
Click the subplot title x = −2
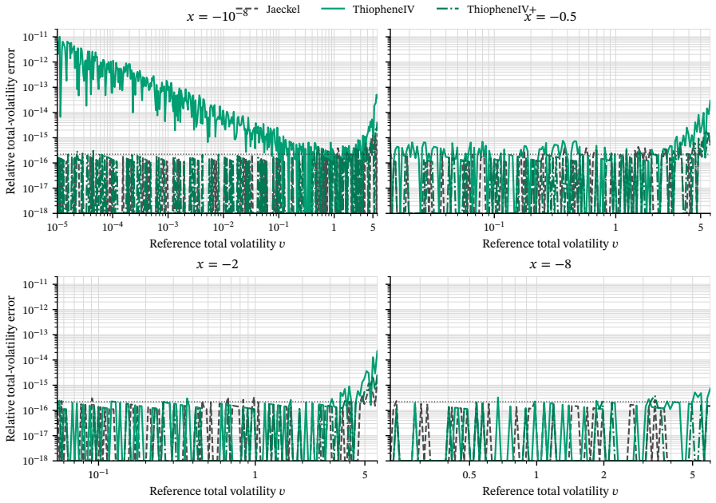217,264
